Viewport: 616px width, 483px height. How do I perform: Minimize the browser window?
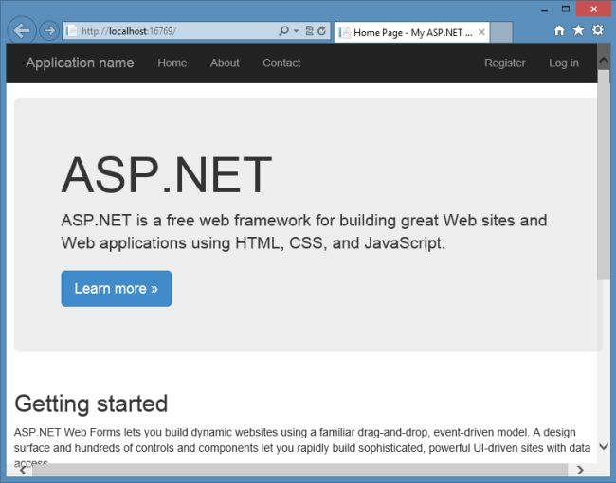544,9
